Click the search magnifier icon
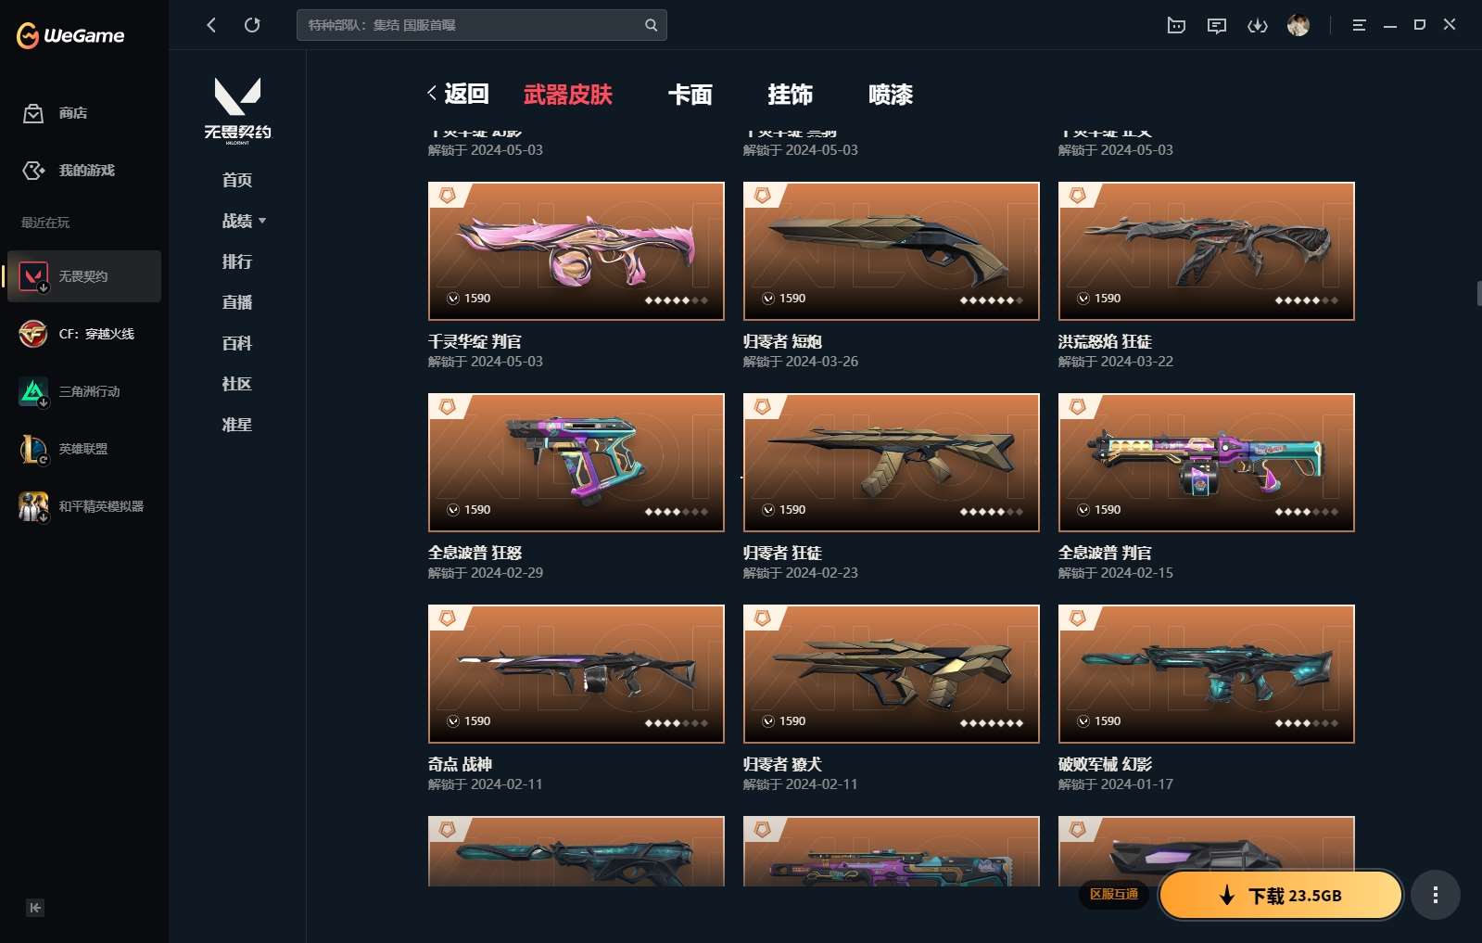Viewport: 1482px width, 943px height. tap(652, 25)
